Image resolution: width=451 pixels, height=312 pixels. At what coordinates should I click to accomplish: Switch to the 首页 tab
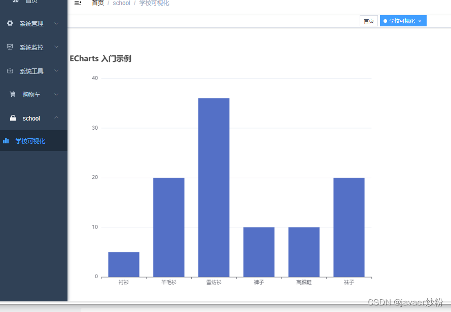369,21
